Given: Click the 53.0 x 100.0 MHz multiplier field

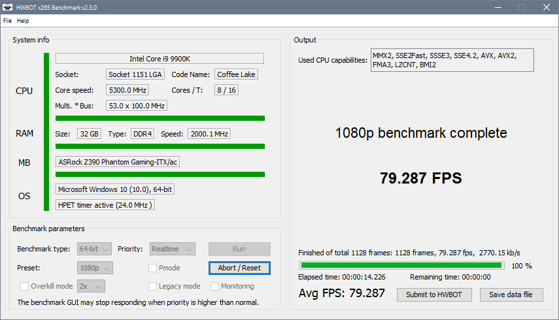Looking at the screenshot, I should (x=137, y=106).
